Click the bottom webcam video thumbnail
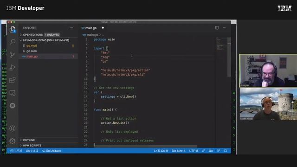 [268, 104]
